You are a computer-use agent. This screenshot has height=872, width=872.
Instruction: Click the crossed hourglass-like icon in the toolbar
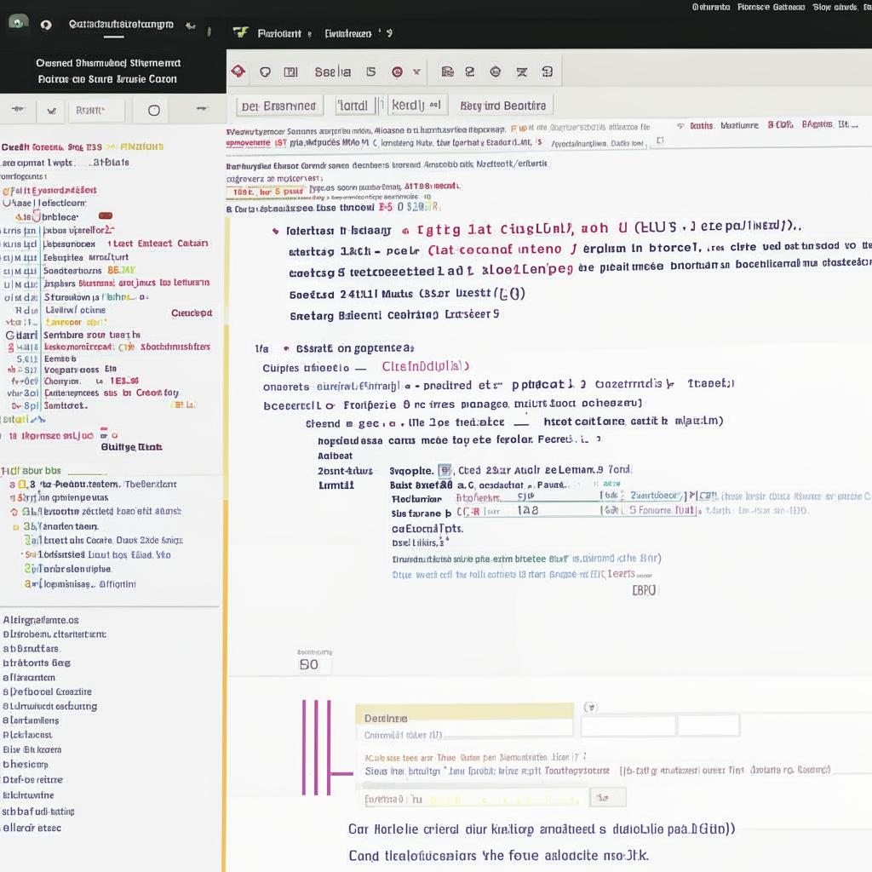[x=522, y=72]
